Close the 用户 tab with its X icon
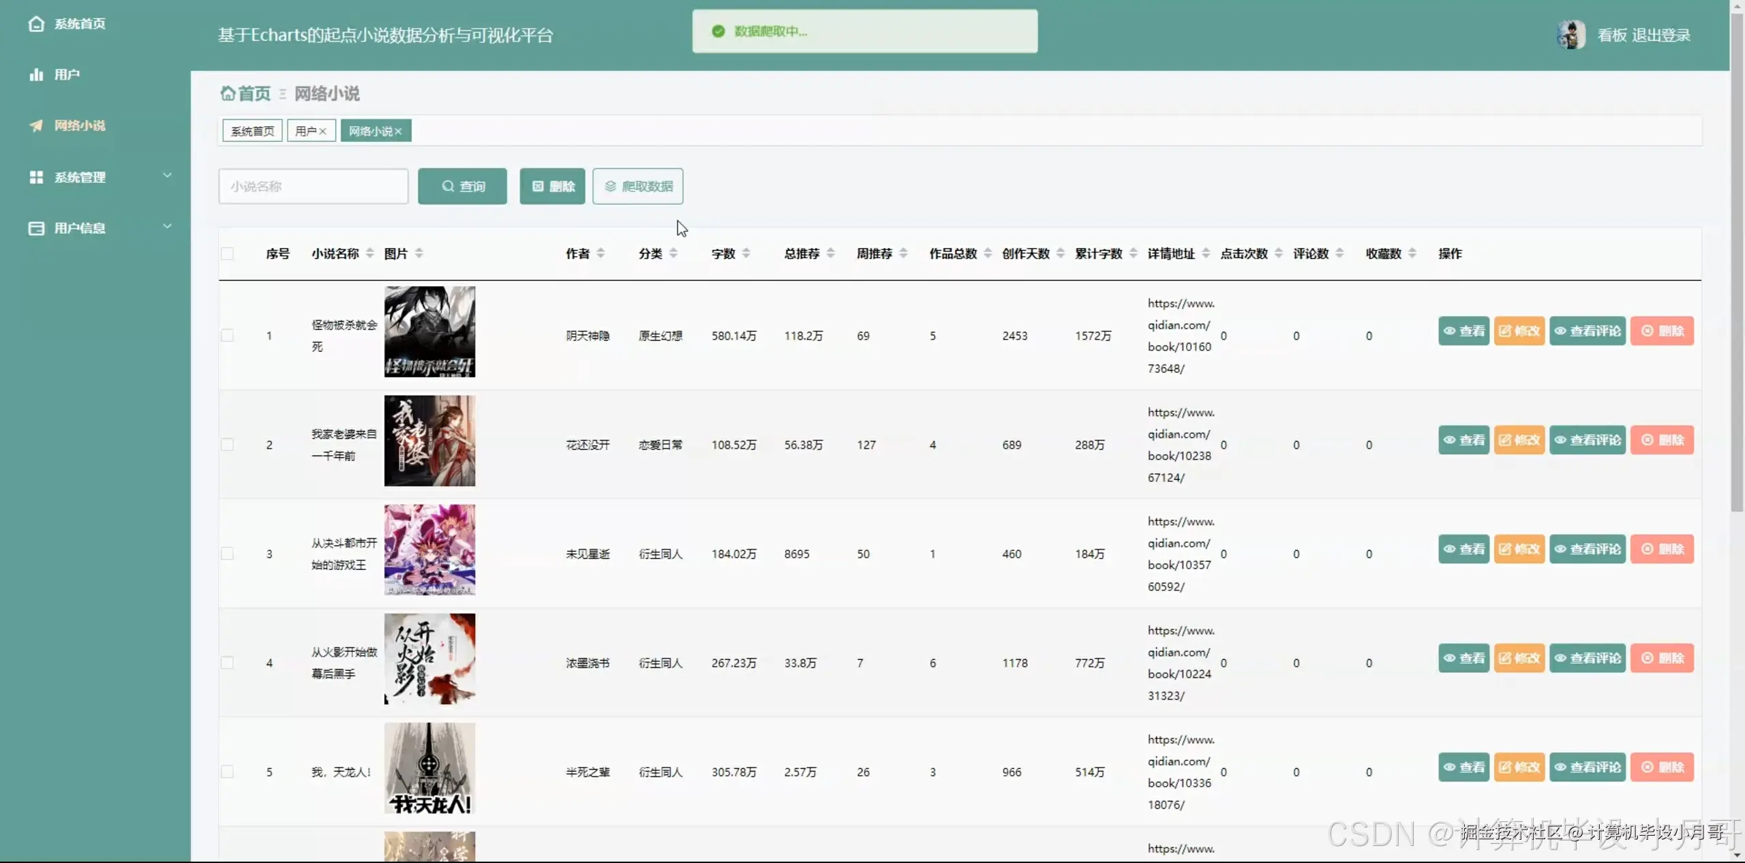This screenshot has height=863, width=1745. click(x=323, y=131)
